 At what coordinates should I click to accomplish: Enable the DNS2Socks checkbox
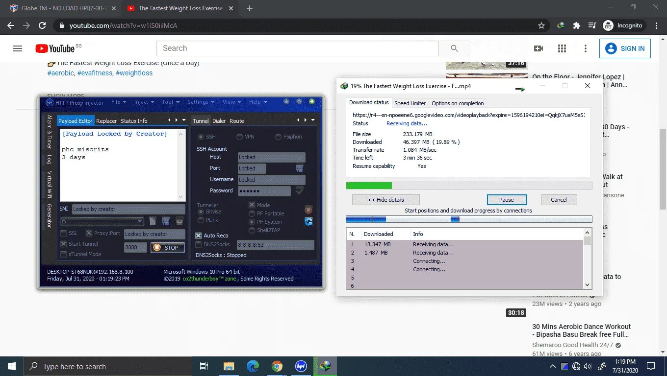(x=199, y=244)
